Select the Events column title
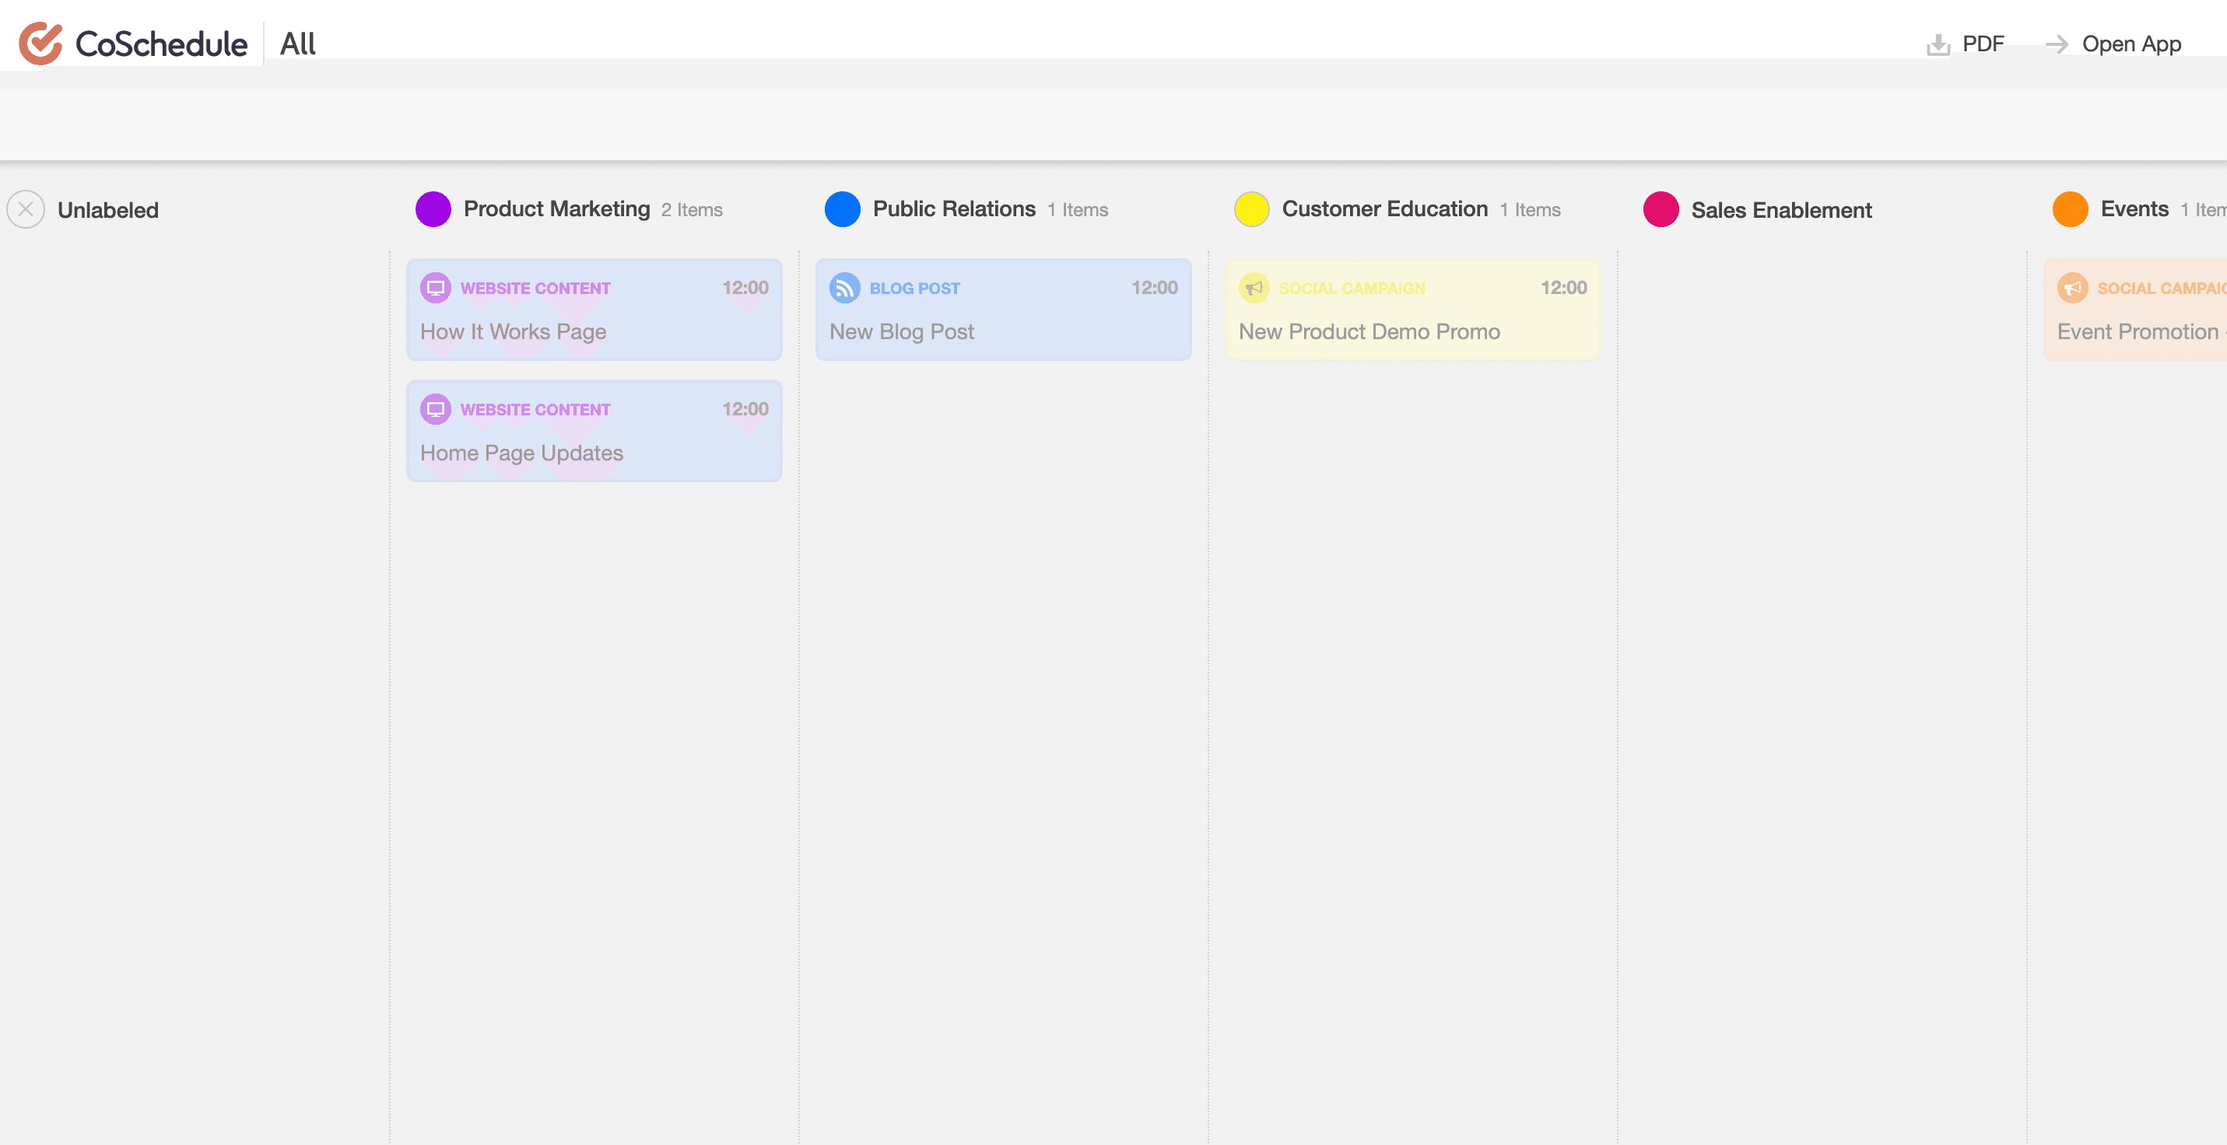Screen dimensions: 2227x1145 (x=2134, y=209)
